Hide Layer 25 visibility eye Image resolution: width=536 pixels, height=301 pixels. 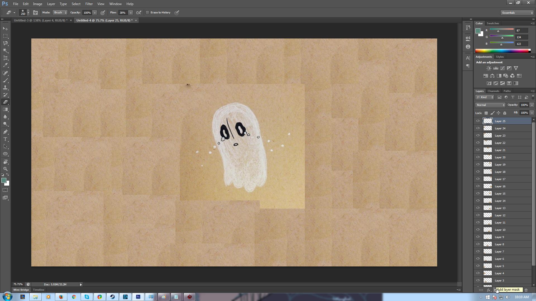478,121
